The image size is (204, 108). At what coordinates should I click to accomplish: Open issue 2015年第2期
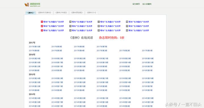pyautogui.click(x=124, y=90)
